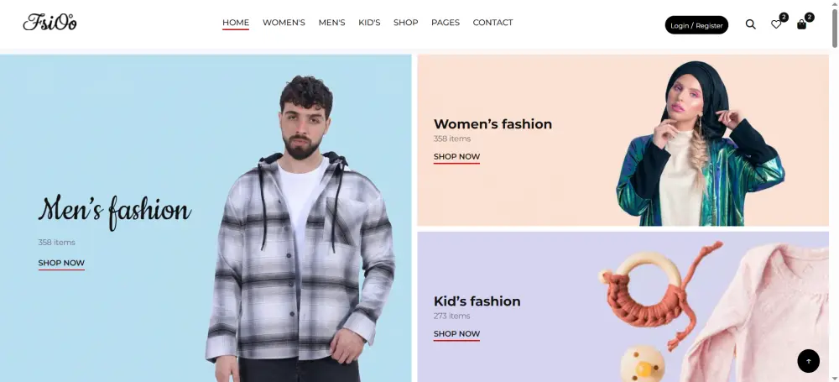Open the shopping bag cart icon
The image size is (839, 382).
click(x=801, y=24)
